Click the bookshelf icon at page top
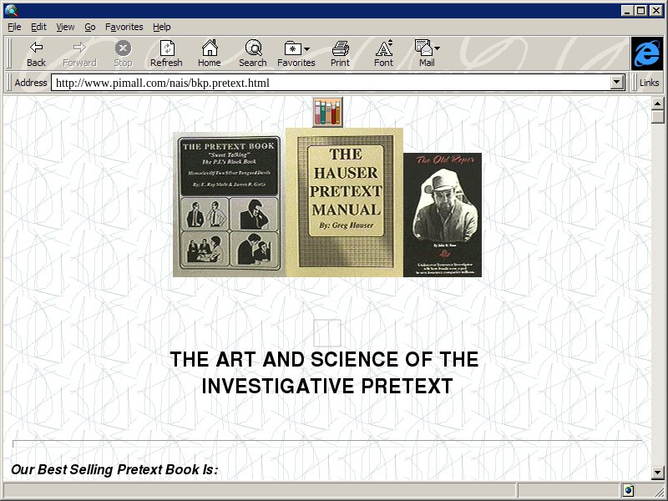 pos(327,112)
